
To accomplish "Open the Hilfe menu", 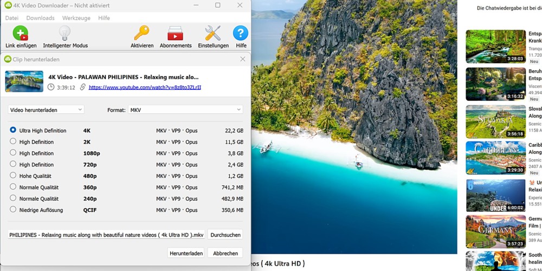I will coord(104,18).
